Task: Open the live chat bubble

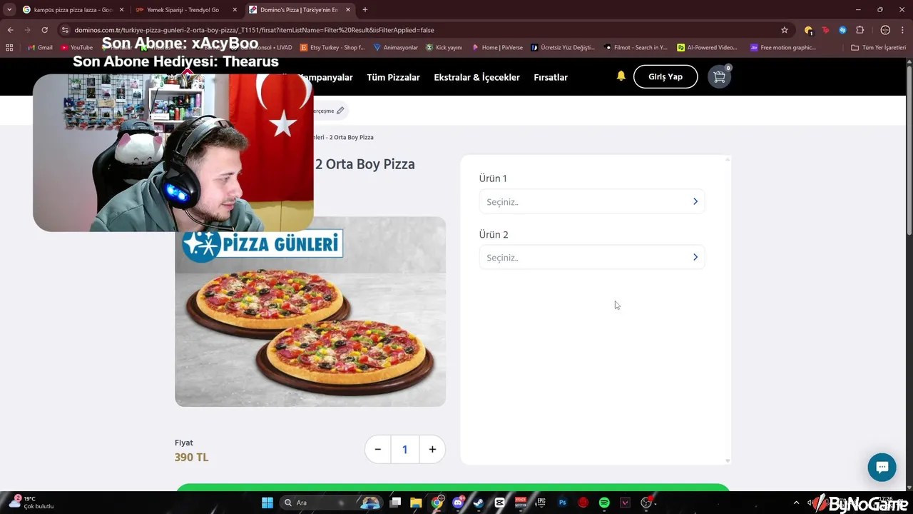Action: coord(882,468)
